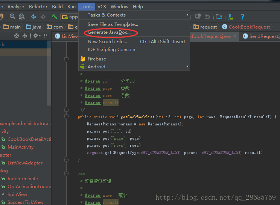Open the app run configuration dropdown
Image resolution: width=280 pixels, height=205 pixels.
coord(70,17)
